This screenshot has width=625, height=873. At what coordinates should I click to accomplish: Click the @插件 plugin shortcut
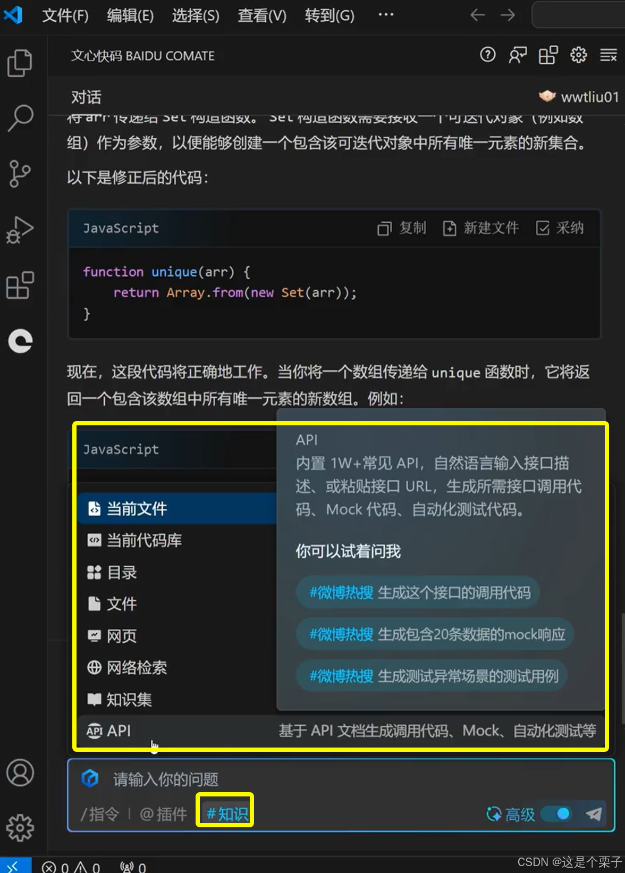(x=163, y=814)
